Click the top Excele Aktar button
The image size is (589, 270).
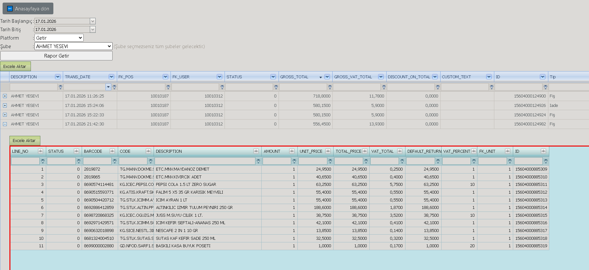coord(15,66)
